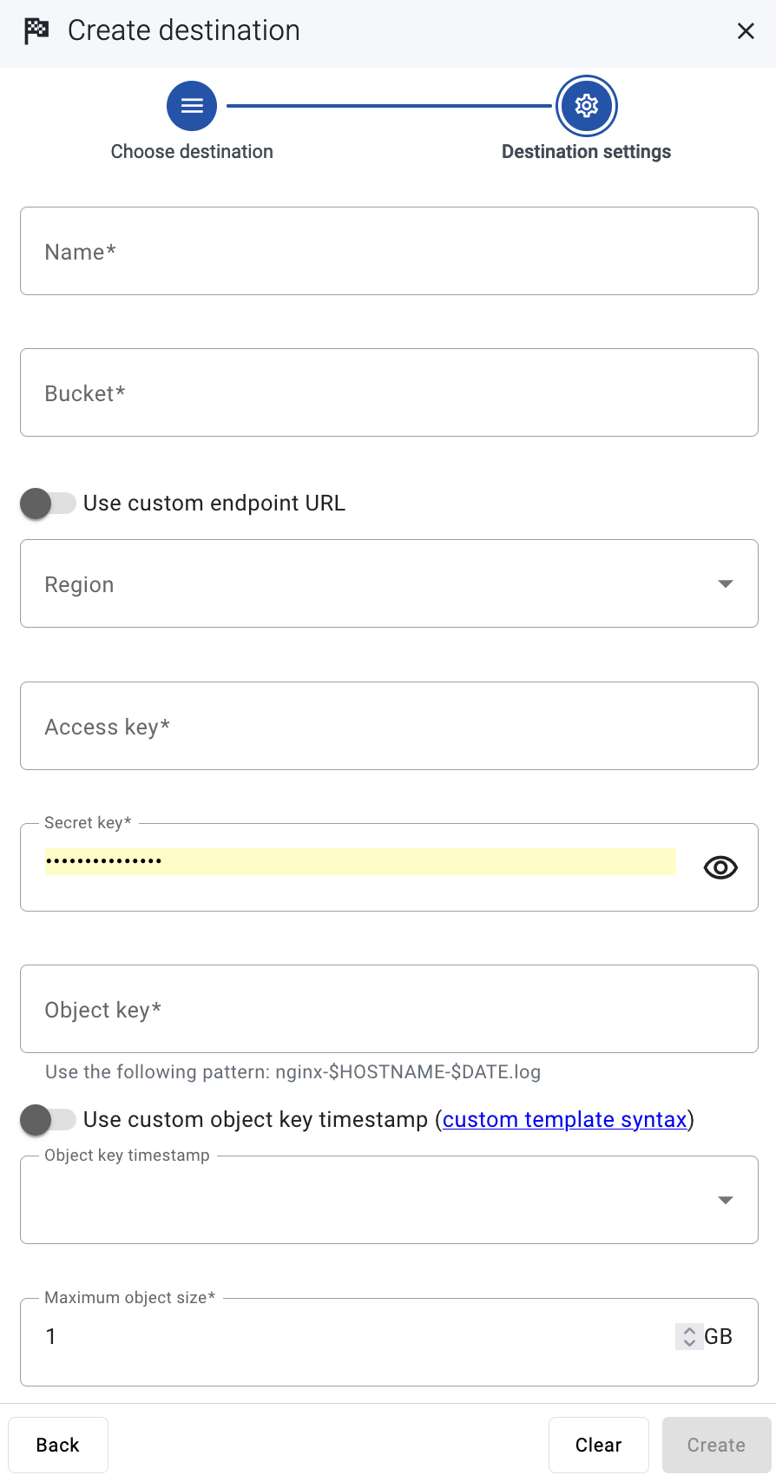Screen dimensions: 776x1482
Task: Click the Object key input field
Action: click(x=389, y=1009)
